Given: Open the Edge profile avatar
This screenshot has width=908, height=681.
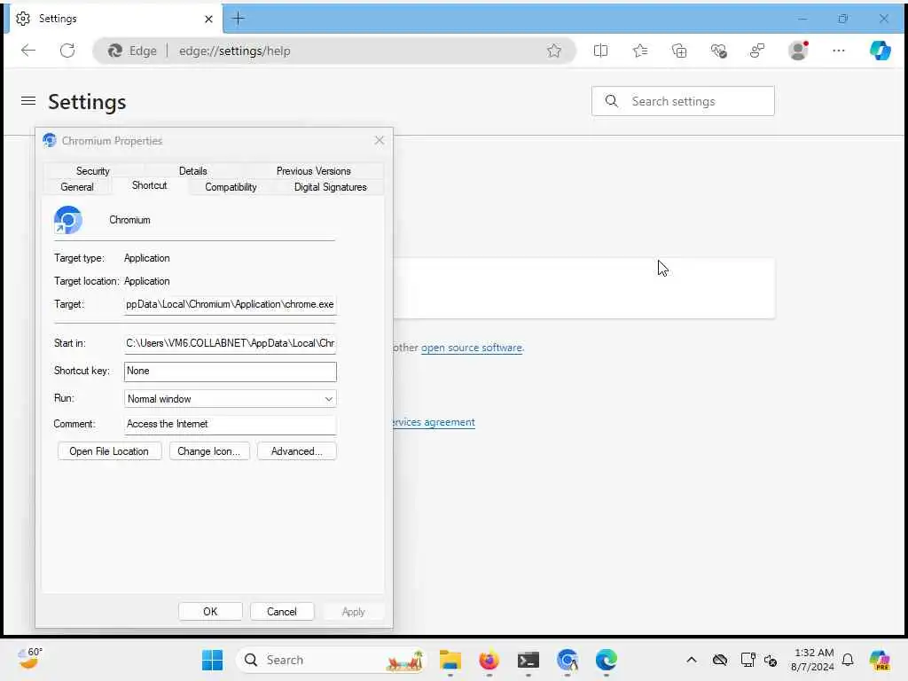Looking at the screenshot, I should pyautogui.click(x=799, y=51).
